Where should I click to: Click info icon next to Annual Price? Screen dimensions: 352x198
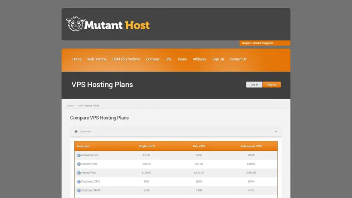point(79,173)
